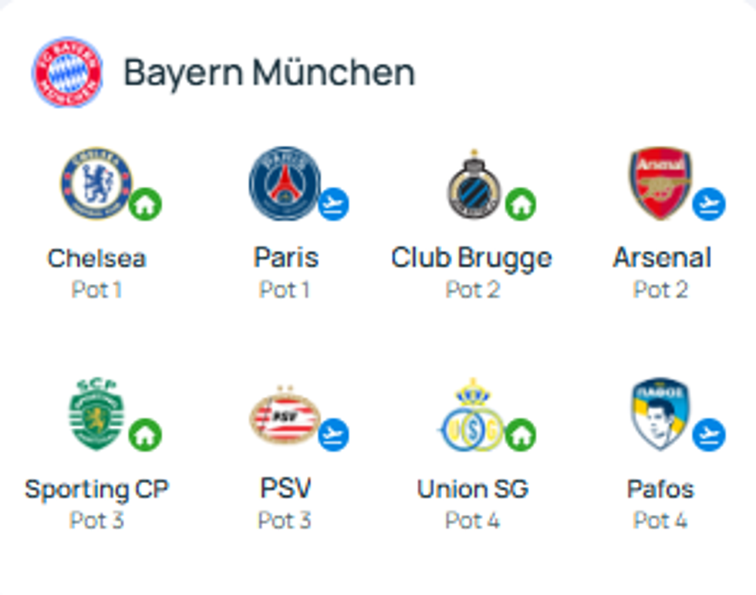Click the home icon beside Union SG
Viewport: 756px width, 595px height.
pos(521,435)
